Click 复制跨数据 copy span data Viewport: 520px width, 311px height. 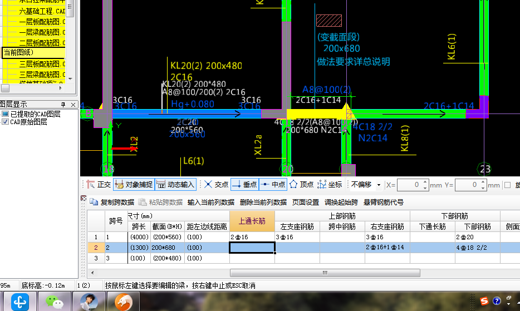coord(112,203)
